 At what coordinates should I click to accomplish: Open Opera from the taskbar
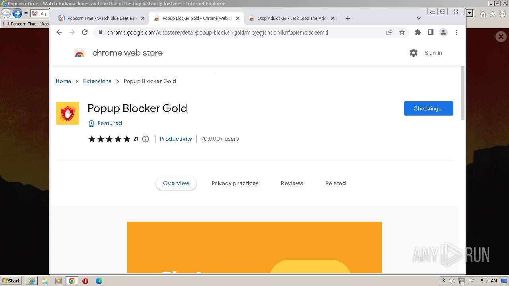(x=85, y=281)
